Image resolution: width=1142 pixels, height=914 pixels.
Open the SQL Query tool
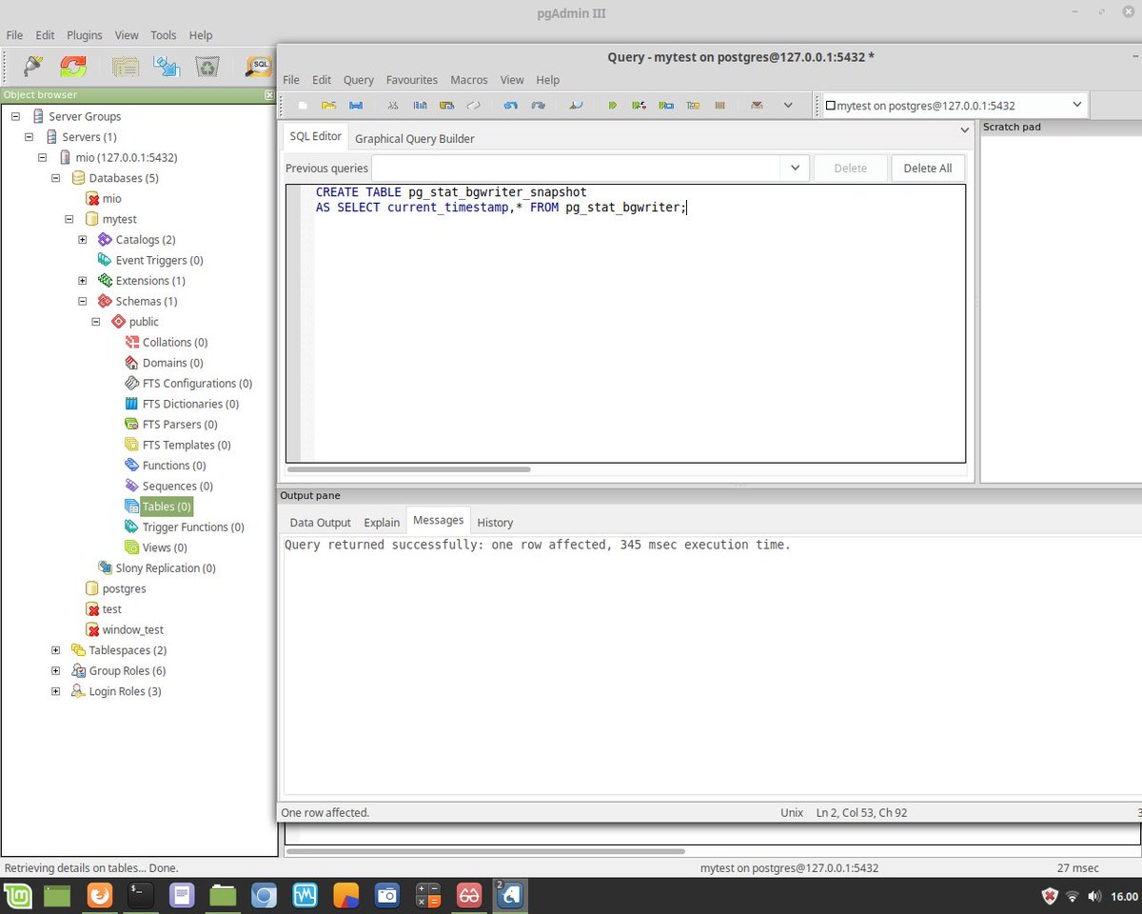[x=257, y=67]
